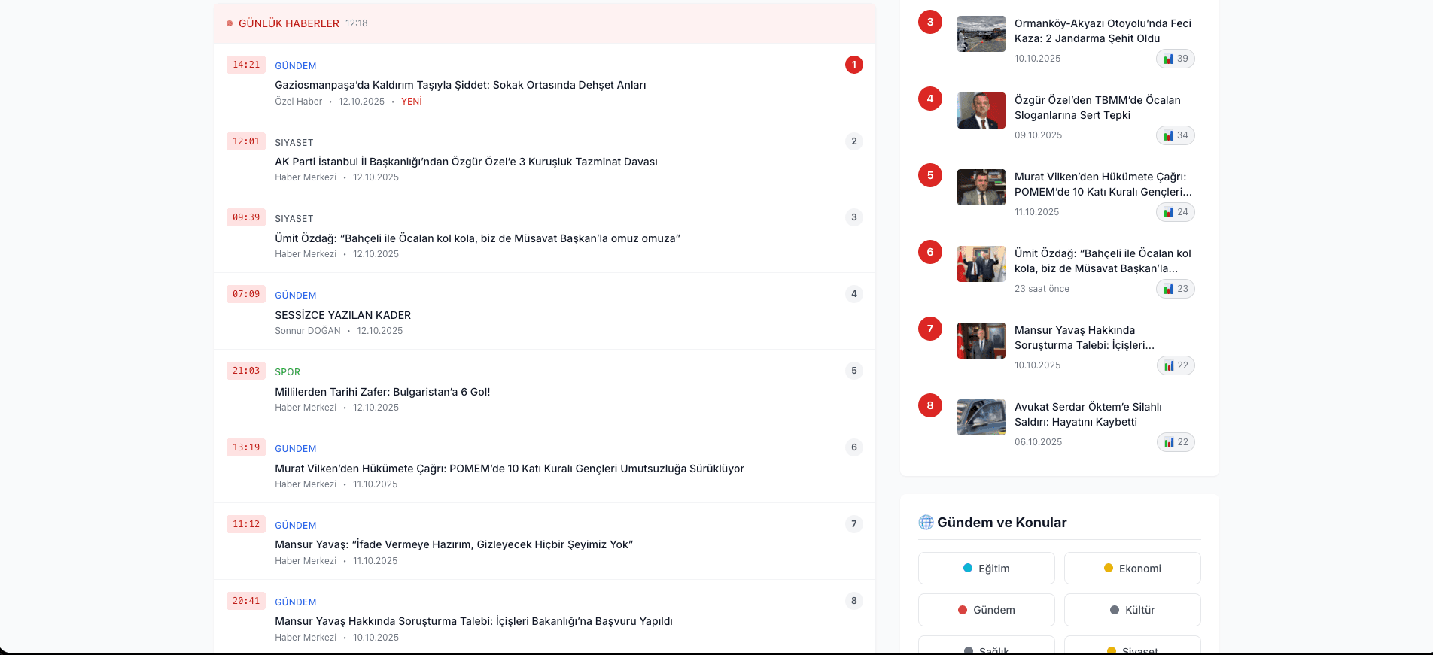The width and height of the screenshot is (1433, 655).
Task: Open the Gündem topic tag
Action: pos(986,610)
